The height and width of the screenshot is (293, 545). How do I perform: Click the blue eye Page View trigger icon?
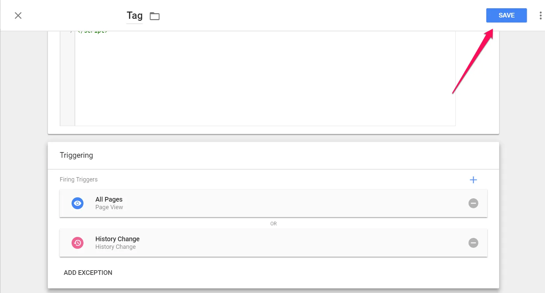click(78, 203)
